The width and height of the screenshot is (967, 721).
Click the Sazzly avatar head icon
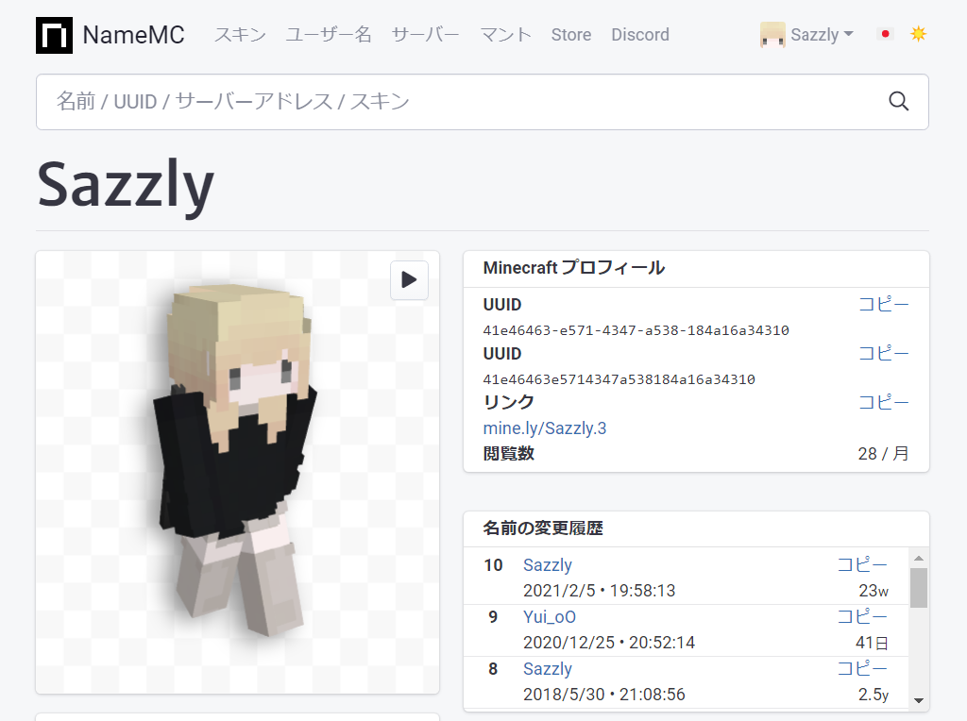pyautogui.click(x=772, y=35)
